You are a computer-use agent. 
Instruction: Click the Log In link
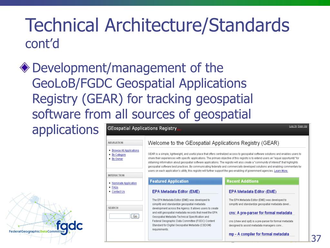point(293,126)
